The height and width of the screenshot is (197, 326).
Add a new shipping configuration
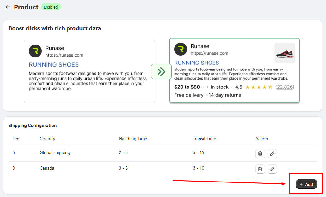(306, 184)
